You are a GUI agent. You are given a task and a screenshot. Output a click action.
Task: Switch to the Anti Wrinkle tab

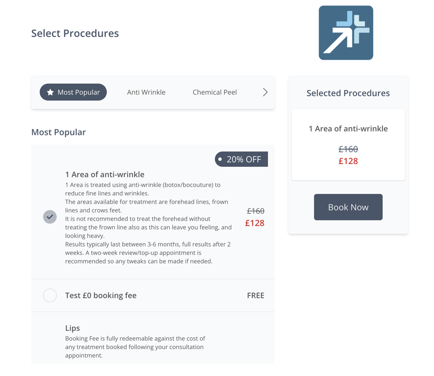click(x=146, y=92)
